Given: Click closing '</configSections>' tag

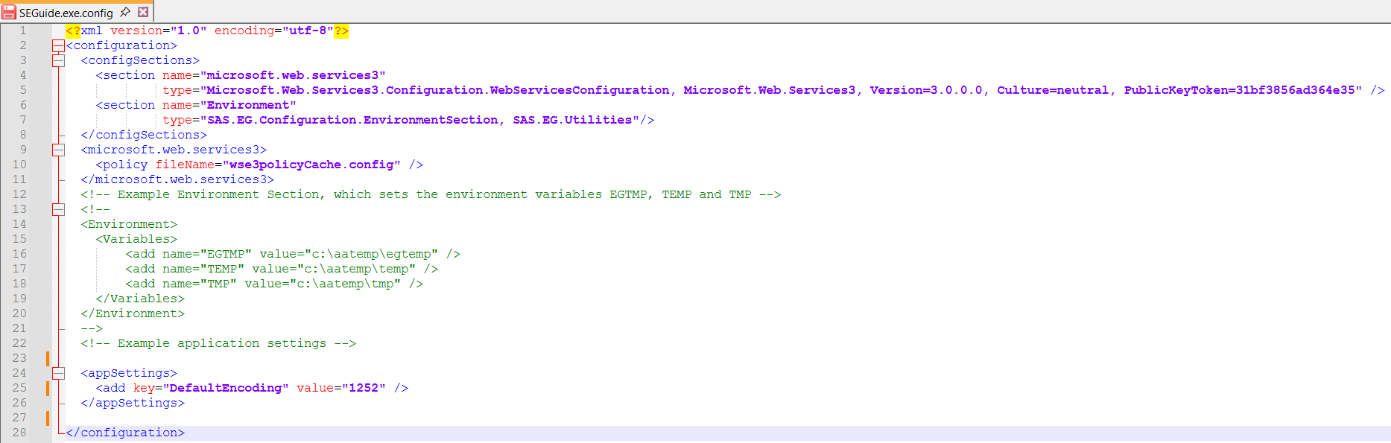Looking at the screenshot, I should (144, 135).
